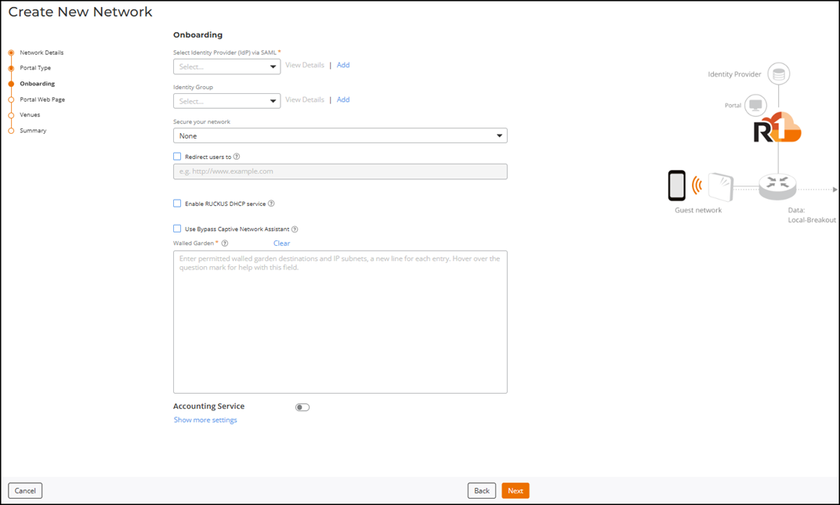Open the Identity Provider via SAML dropdown
This screenshot has height=505, width=840.
pos(226,67)
